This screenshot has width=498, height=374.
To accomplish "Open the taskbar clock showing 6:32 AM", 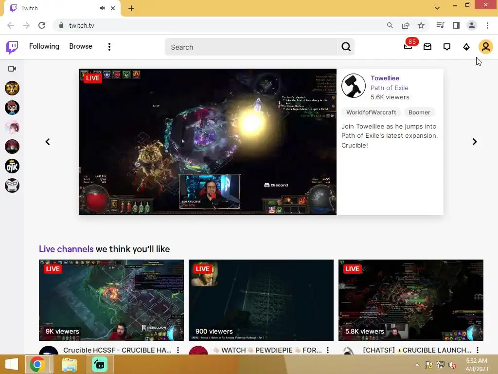I will click(477, 365).
